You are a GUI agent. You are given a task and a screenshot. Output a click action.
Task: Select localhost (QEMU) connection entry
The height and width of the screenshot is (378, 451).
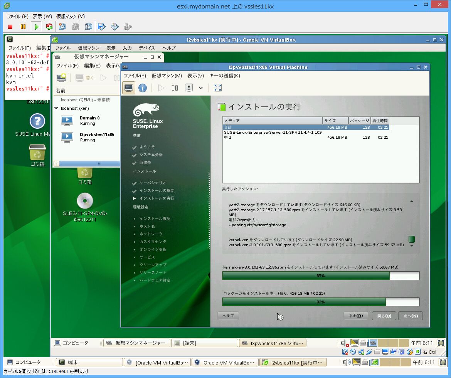tap(86, 100)
